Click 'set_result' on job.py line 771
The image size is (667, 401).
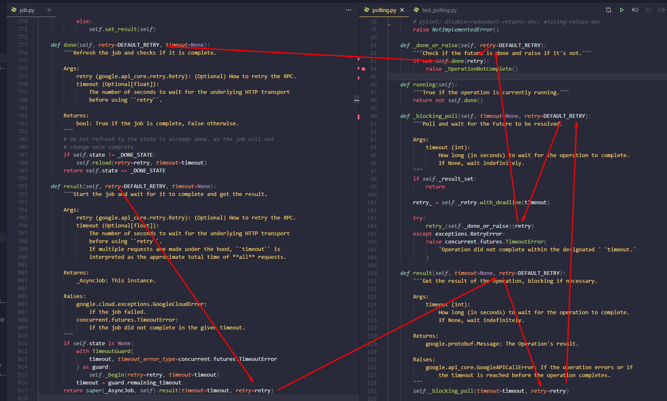point(121,29)
